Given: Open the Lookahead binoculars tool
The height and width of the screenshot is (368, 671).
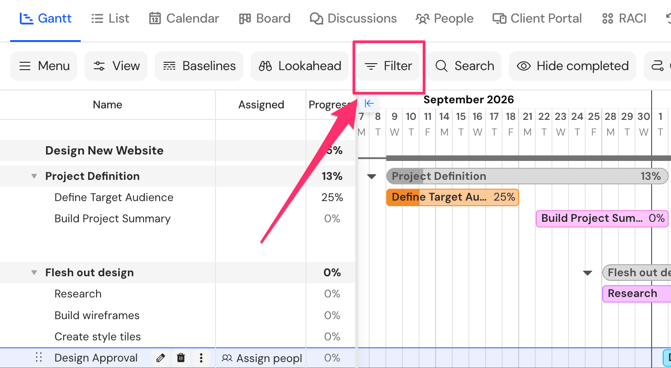Looking at the screenshot, I should [x=300, y=66].
